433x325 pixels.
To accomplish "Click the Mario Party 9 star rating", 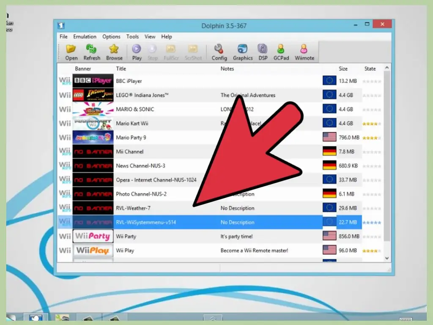I will tap(372, 138).
